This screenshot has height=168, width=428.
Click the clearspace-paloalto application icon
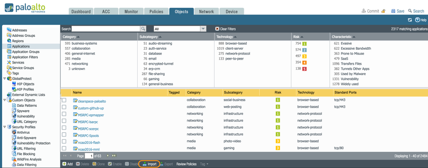pos(75,101)
